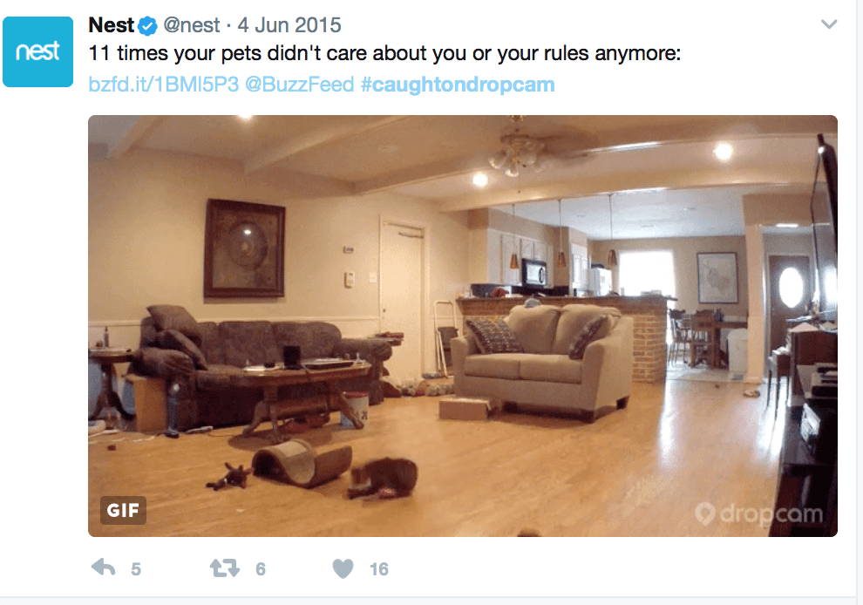Click the Nest display name
The width and height of the screenshot is (863, 605).
click(x=112, y=25)
